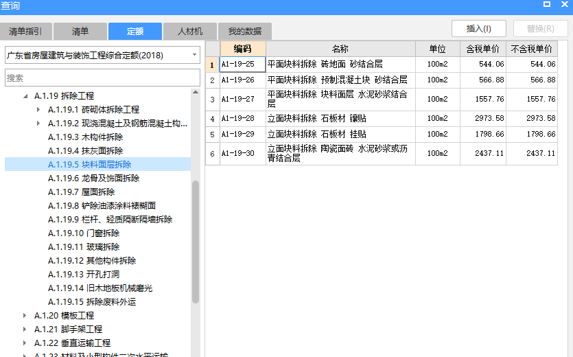573x357 pixels.
Task: Select code cell A1-19-25
Action: tap(243, 64)
